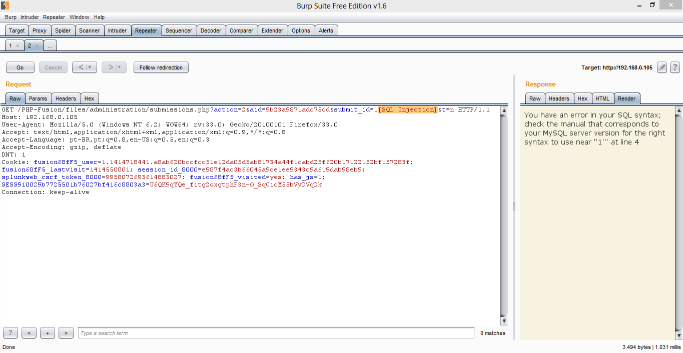The width and height of the screenshot is (683, 353).
Task: Close Repeater tab 2
Action: tap(37, 45)
